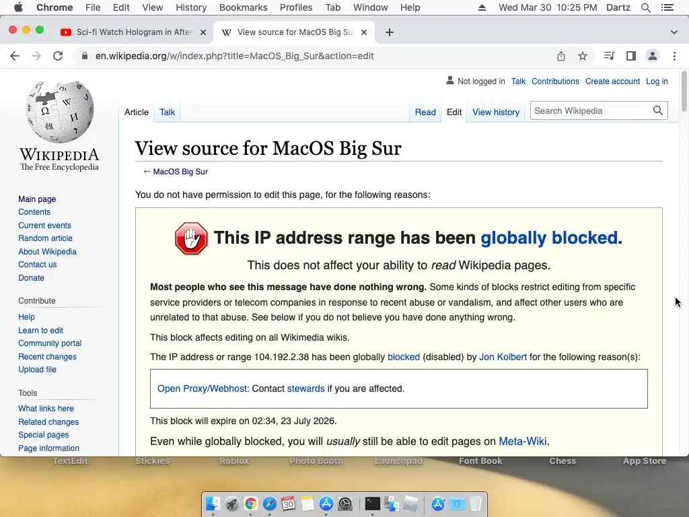The image size is (689, 517).
Task: Switch to the Read tab
Action: (x=425, y=112)
